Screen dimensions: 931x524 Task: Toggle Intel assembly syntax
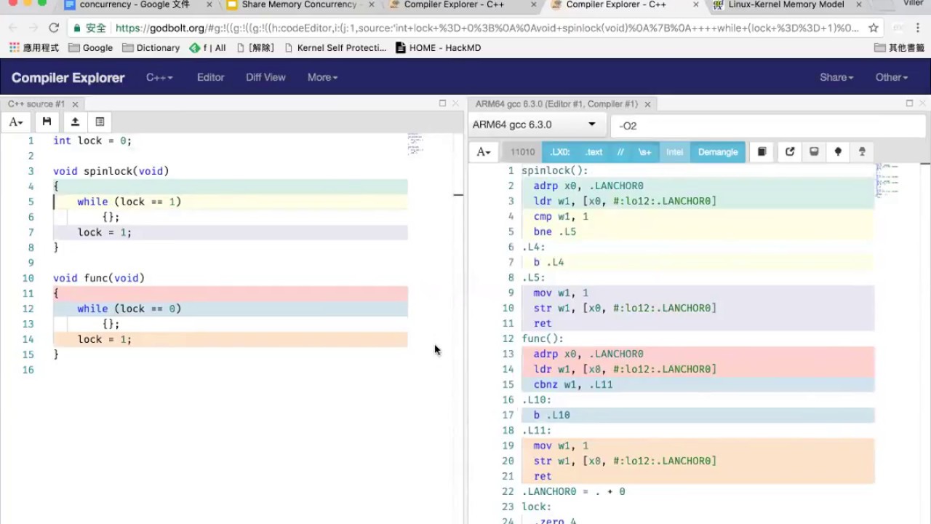(x=675, y=152)
